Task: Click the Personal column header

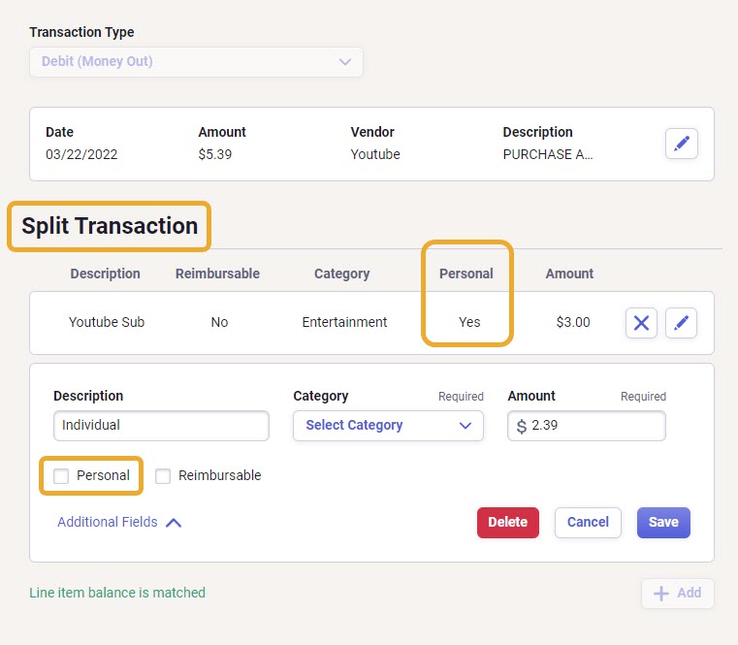Action: click(465, 274)
